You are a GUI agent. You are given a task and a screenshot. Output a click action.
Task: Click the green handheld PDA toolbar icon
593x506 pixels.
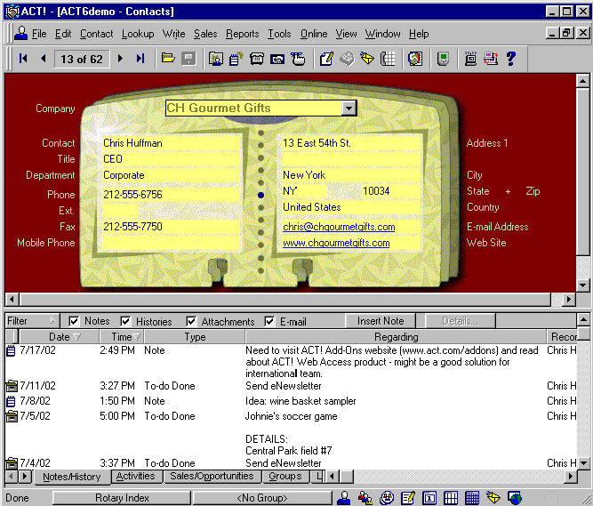443,59
